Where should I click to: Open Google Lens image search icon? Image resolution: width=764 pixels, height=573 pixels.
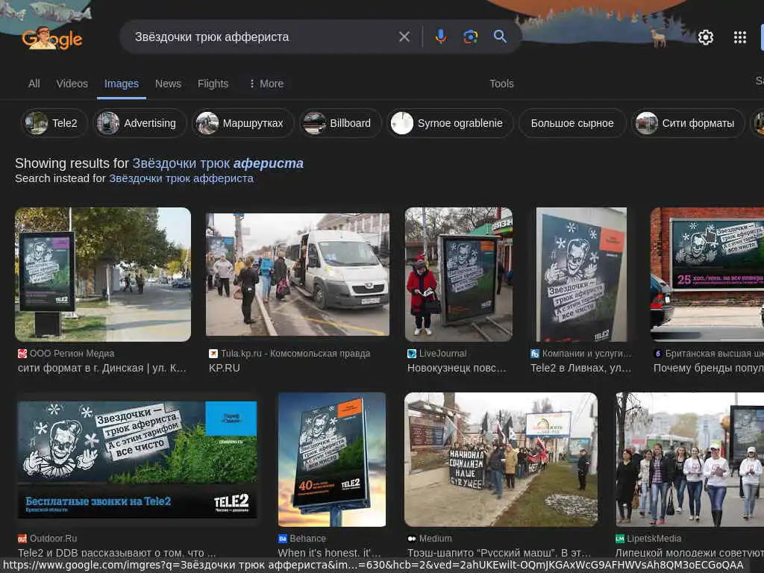coord(470,37)
